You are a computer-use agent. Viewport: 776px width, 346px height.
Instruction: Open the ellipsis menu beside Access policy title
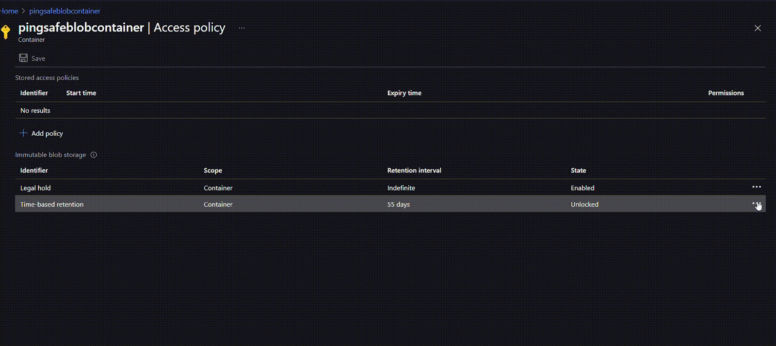click(x=242, y=28)
